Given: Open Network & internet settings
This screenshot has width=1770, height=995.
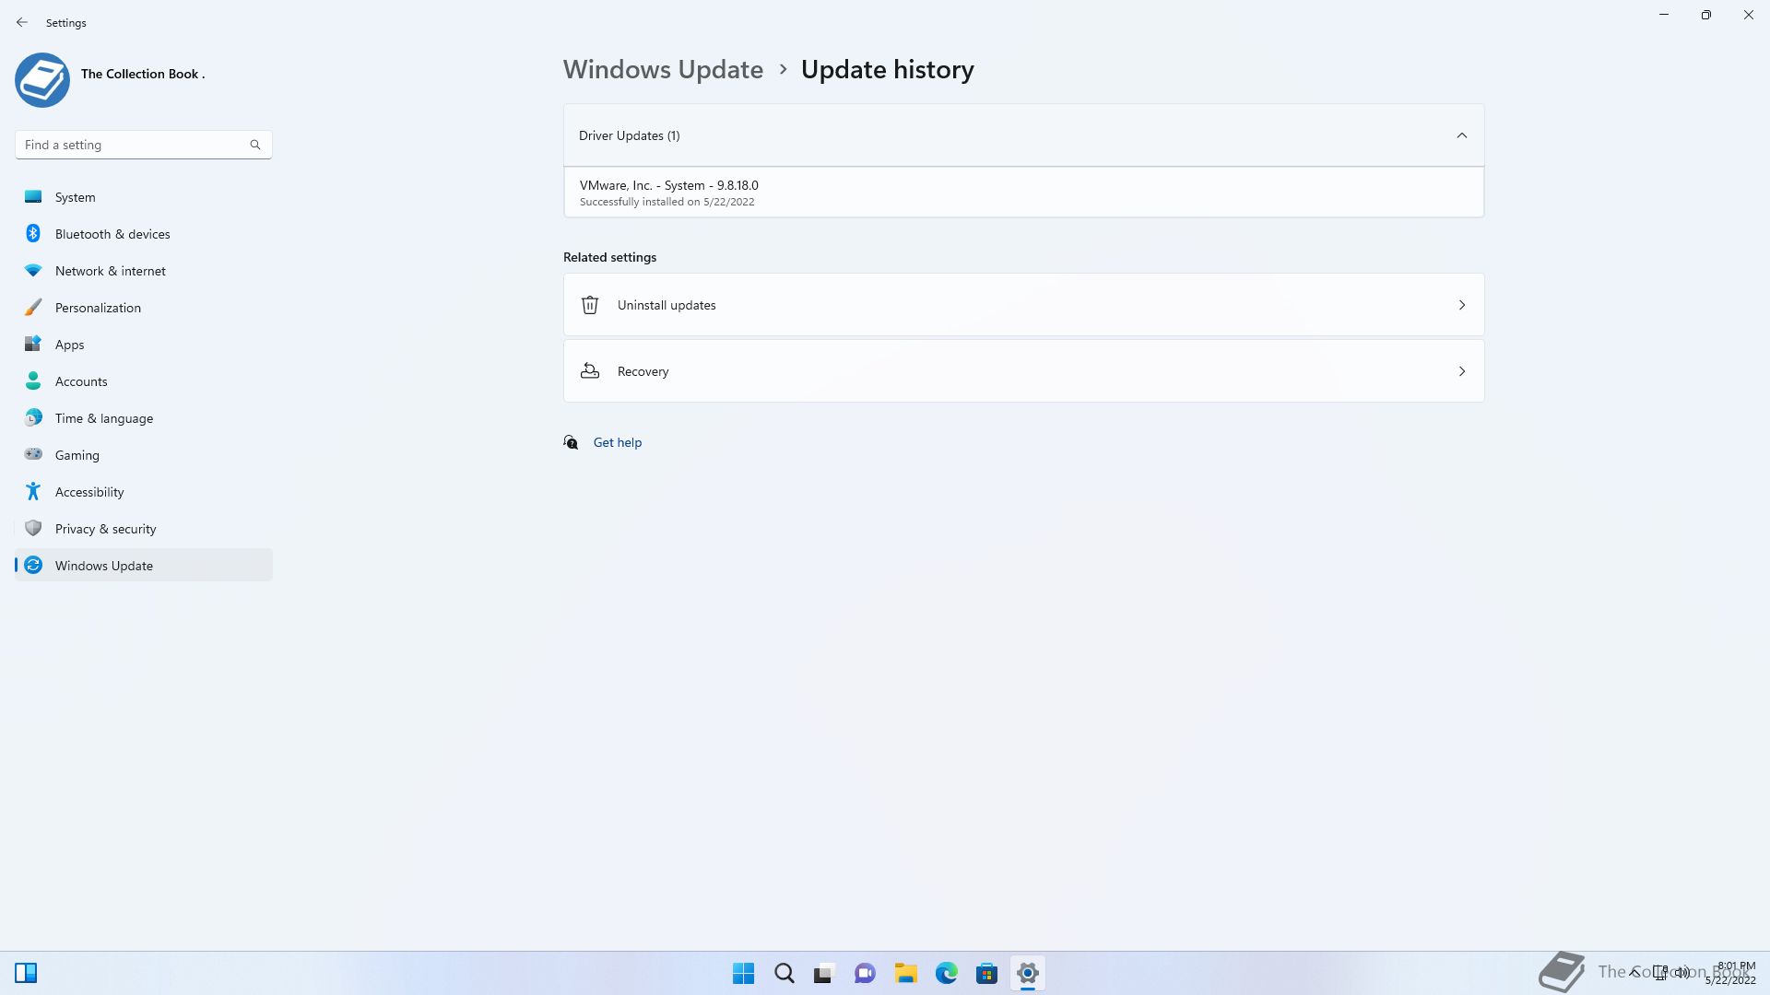Looking at the screenshot, I should pos(144,271).
